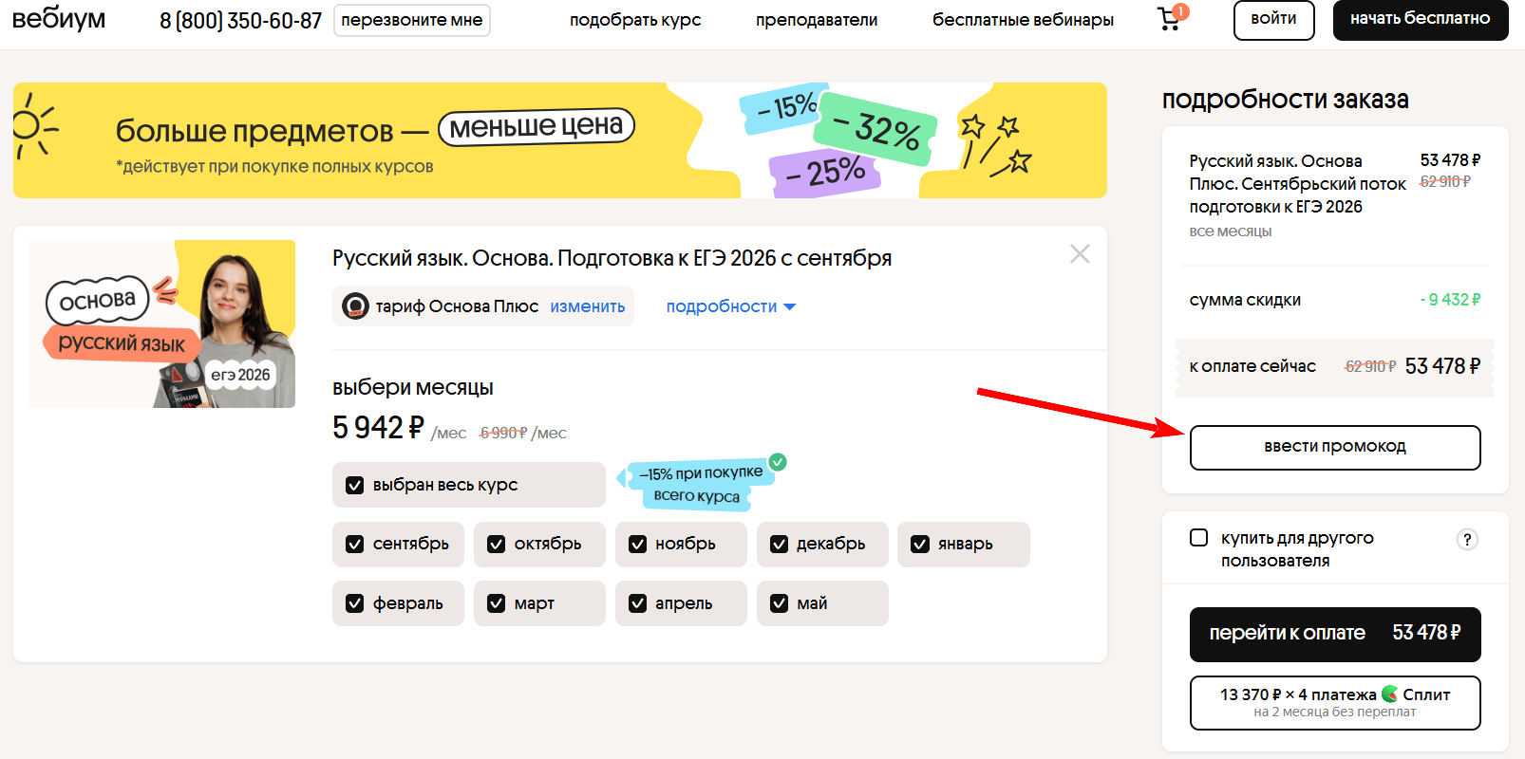Remove course with the X icon
Screen dimensions: 1525x759
coord(1080,254)
